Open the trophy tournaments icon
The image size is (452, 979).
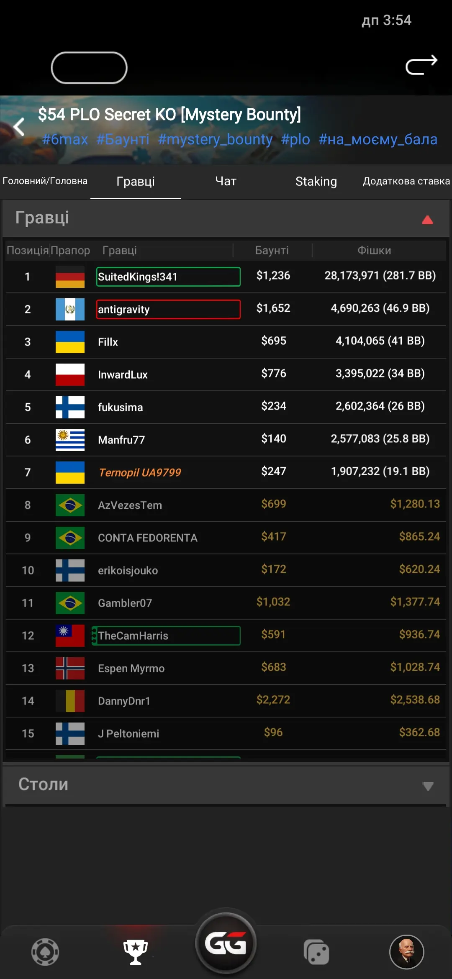click(x=136, y=952)
